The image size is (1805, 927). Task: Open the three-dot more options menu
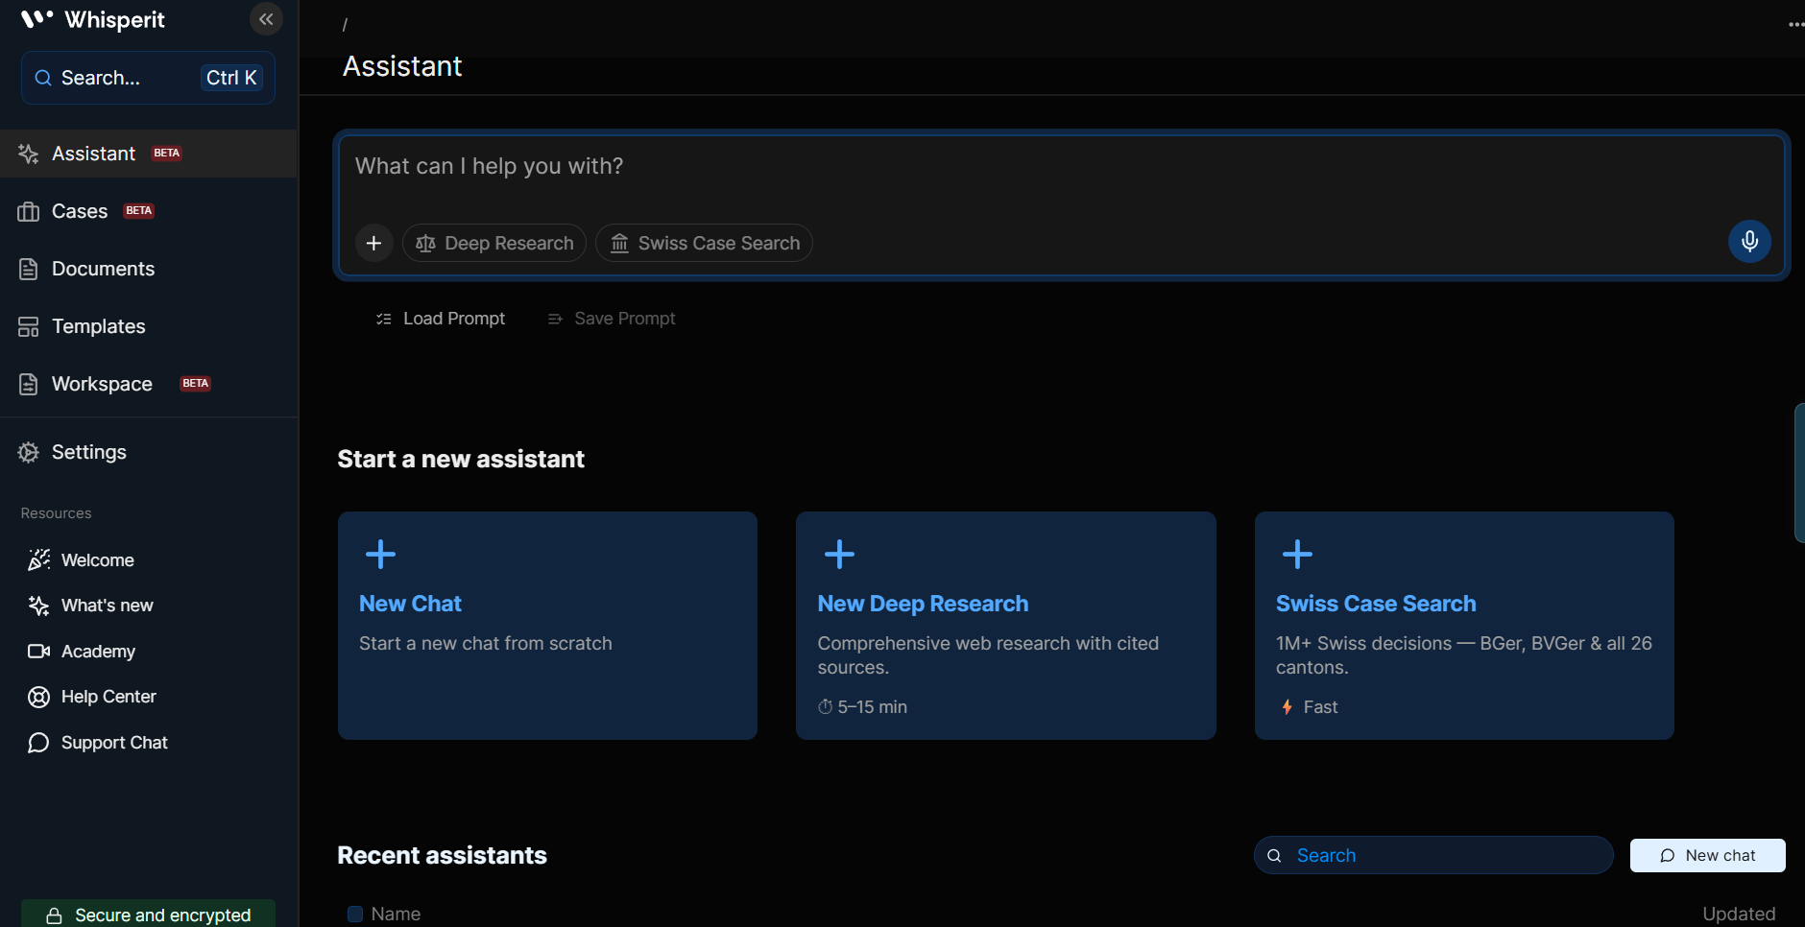[x=1795, y=24]
